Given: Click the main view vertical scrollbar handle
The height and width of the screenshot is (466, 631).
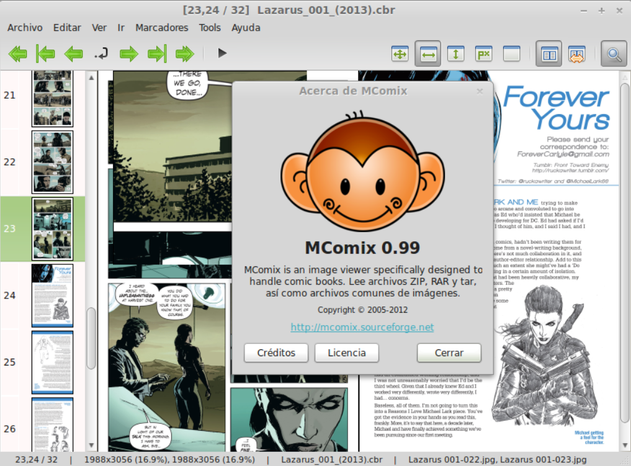Looking at the screenshot, I should 625,254.
